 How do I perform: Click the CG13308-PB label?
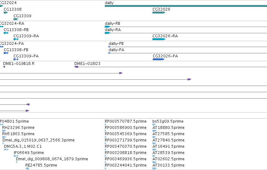pos(16,50)
